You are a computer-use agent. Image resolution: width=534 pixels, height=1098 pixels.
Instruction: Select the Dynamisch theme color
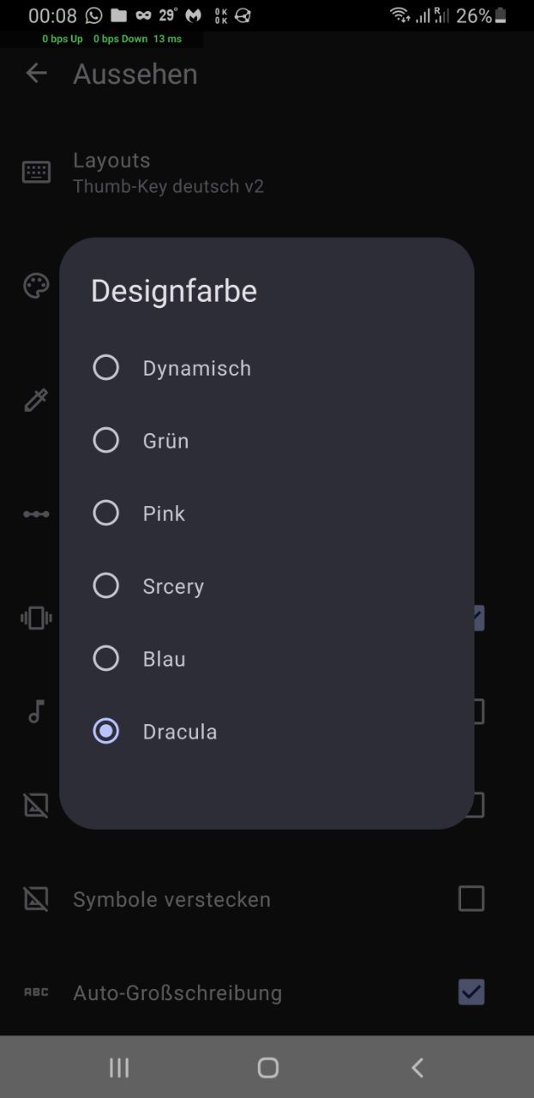tap(105, 367)
